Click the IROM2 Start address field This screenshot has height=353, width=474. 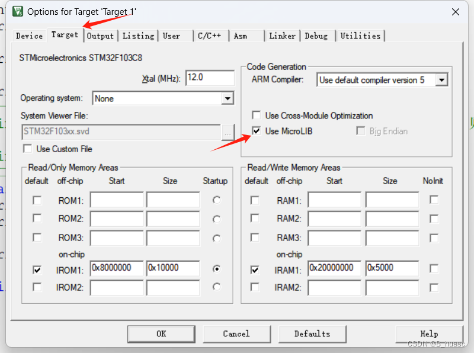(x=117, y=288)
